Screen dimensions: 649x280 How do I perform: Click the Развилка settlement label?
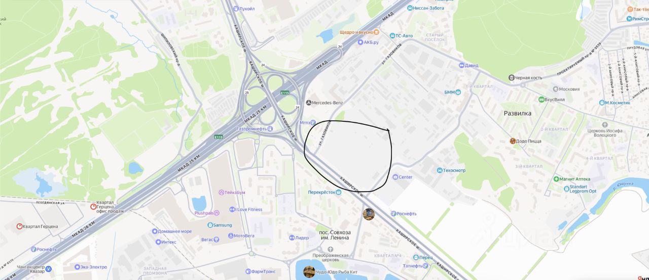coord(517,113)
